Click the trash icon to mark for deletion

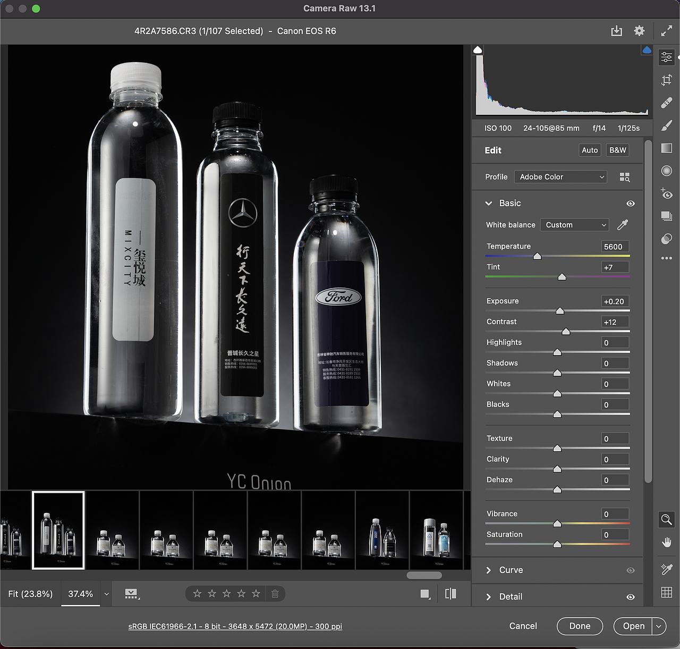point(275,594)
